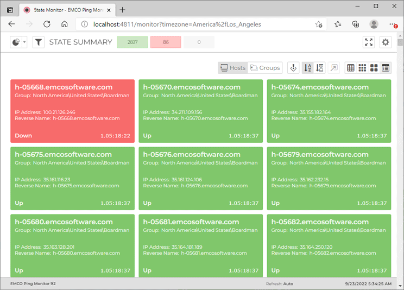
Task: Sort hosts by state duration icon
Action: pos(320,68)
